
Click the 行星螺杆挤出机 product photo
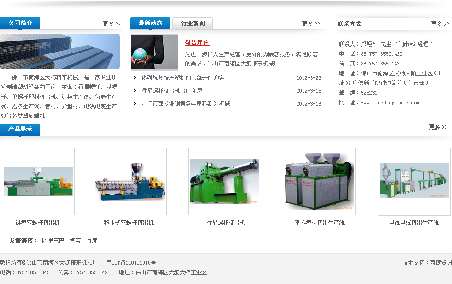click(225, 181)
